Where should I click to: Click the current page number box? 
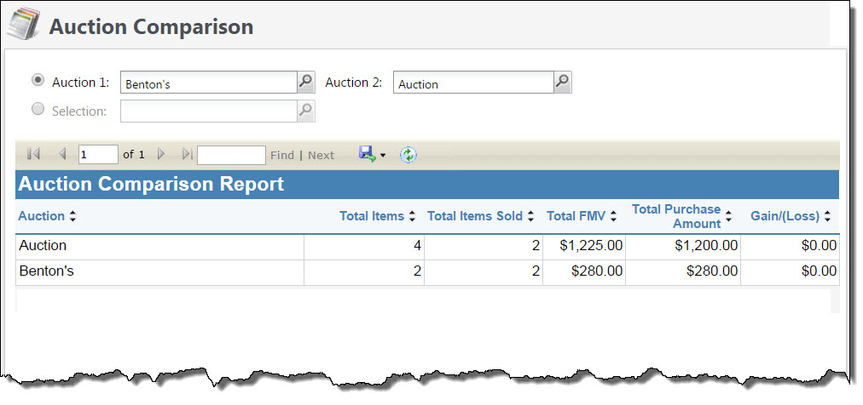pos(97,154)
